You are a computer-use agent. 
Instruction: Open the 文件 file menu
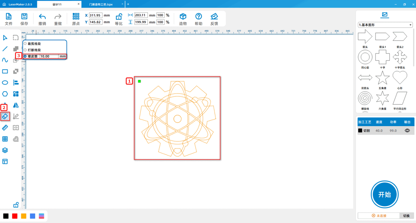8,17
